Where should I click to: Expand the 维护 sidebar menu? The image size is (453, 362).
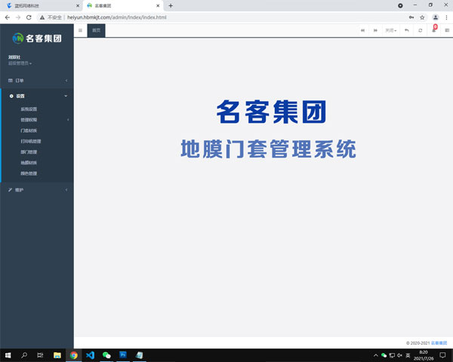click(36, 189)
